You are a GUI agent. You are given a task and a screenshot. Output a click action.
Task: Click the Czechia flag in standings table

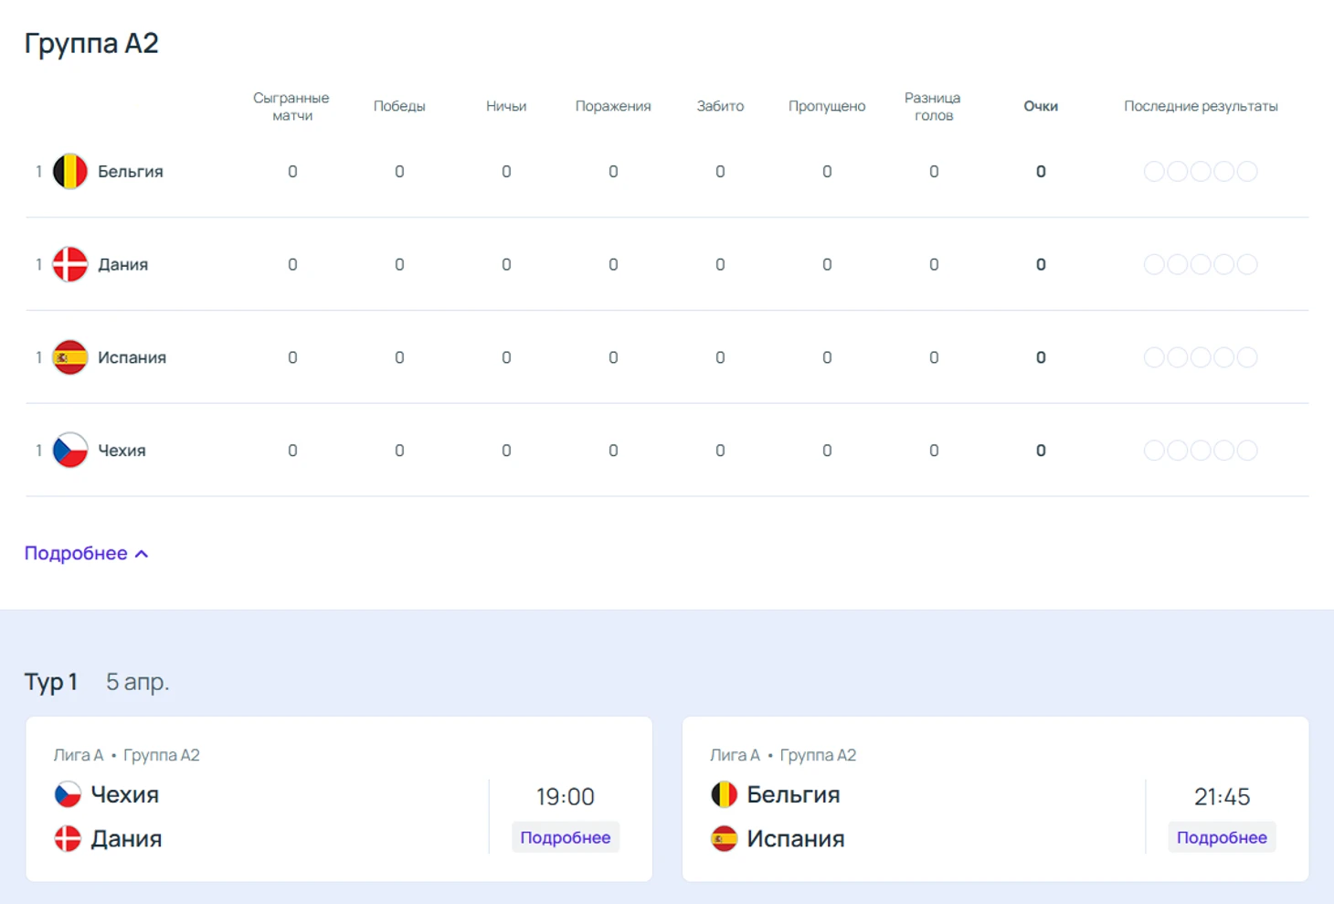click(69, 451)
